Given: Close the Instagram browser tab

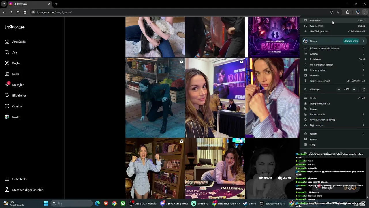Looking at the screenshot, I should click(49, 4).
